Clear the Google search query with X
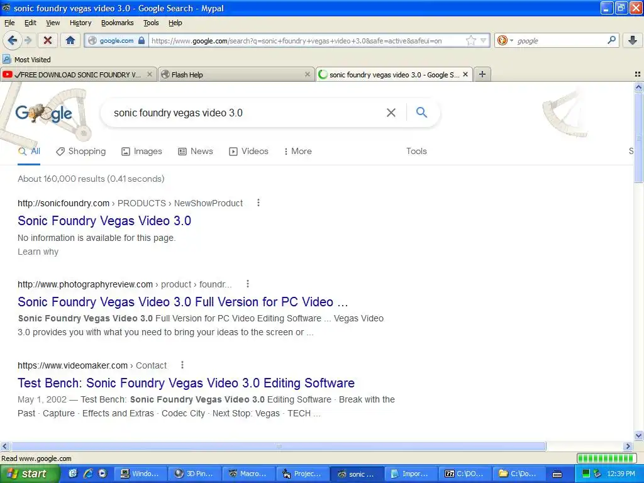The width and height of the screenshot is (644, 483). point(391,113)
